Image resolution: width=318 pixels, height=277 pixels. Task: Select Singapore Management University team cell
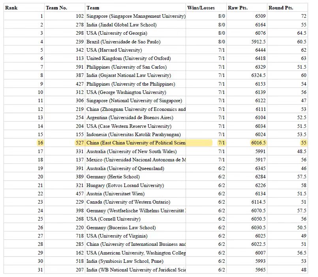coord(135,16)
